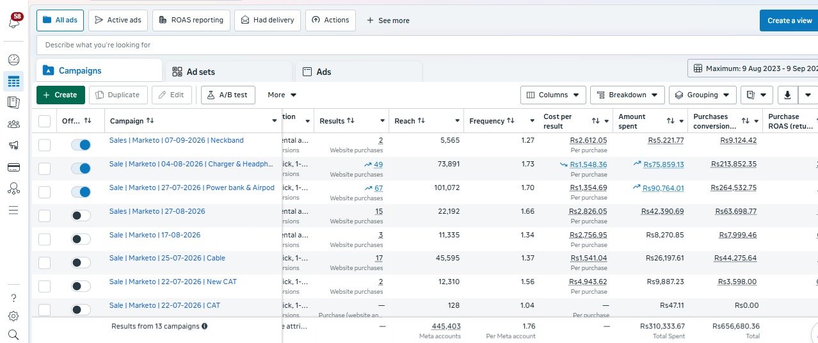
Task: Open the More dropdown menu
Action: (282, 95)
